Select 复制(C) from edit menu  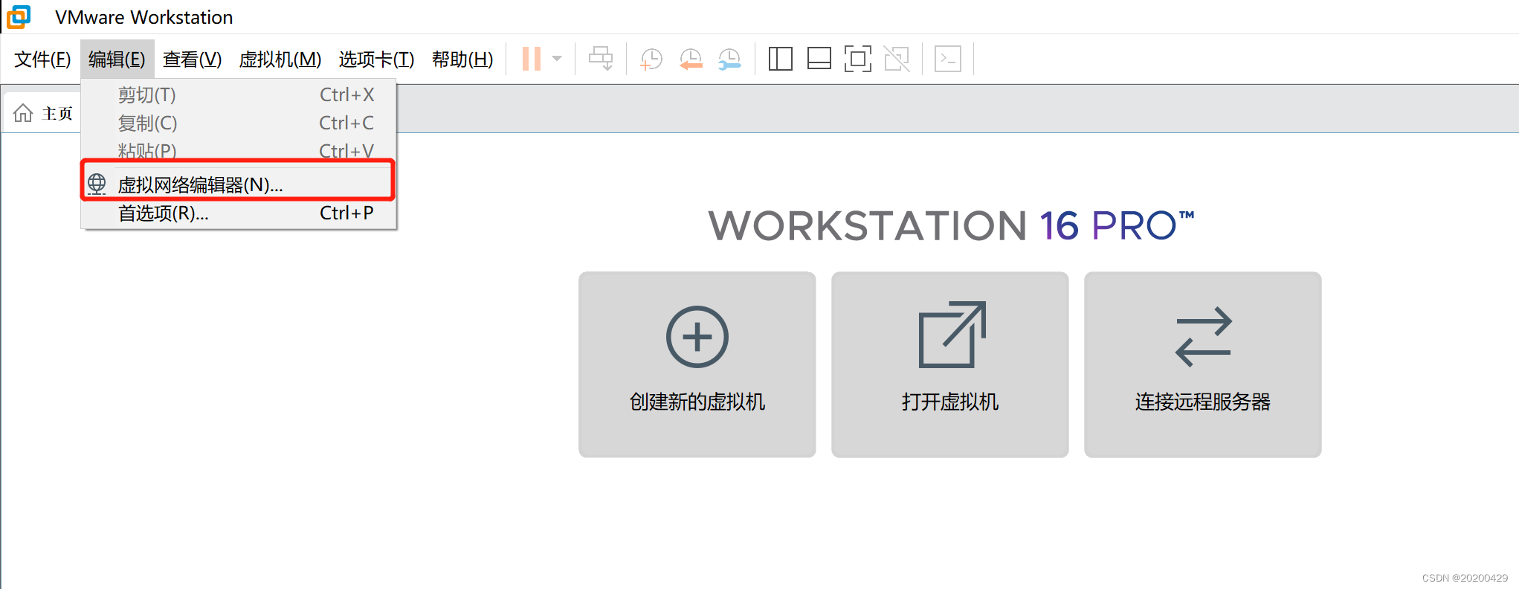(239, 123)
